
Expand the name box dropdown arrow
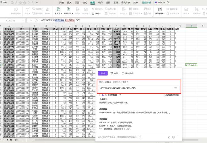tap(23, 21)
